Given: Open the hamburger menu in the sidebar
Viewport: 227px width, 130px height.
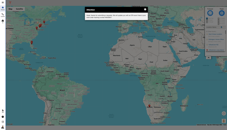Looking at the screenshot, I should click(3, 2).
